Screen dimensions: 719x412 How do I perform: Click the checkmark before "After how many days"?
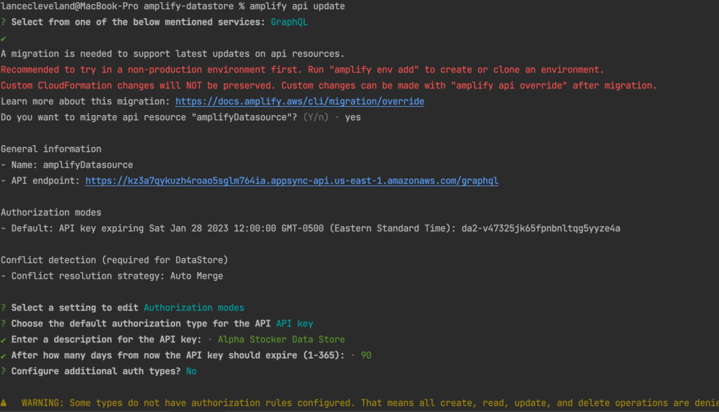coord(4,356)
